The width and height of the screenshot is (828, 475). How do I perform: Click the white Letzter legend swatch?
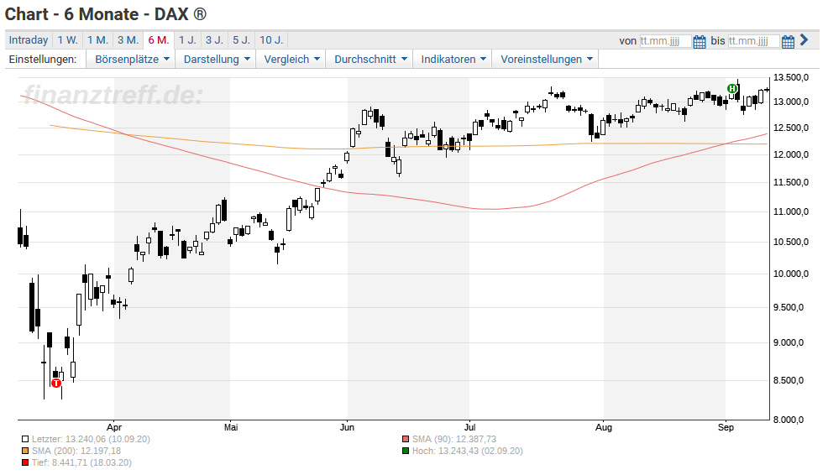[25, 439]
